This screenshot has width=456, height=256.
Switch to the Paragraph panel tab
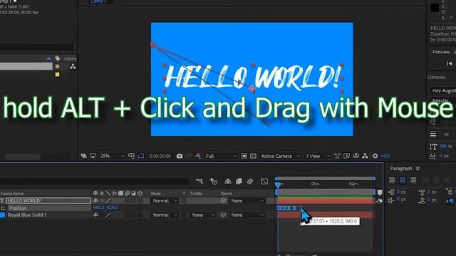401,169
